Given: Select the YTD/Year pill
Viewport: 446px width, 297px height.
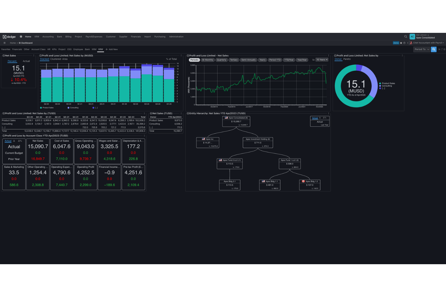Looking at the screenshot, I should click(289, 60).
